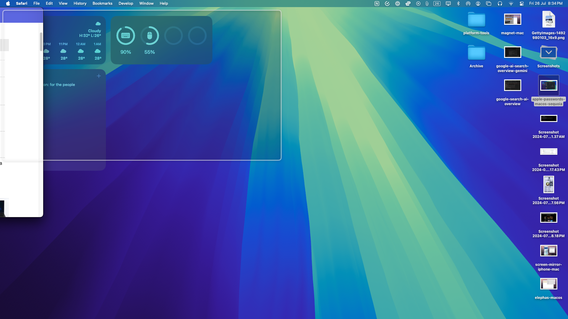Screen dimensions: 568x319
Task: Open the 1Password menu bar icon
Action: pos(398,4)
